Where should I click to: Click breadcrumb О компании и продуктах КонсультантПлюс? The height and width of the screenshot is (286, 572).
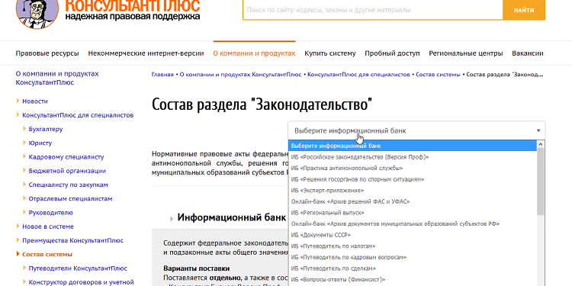point(240,75)
